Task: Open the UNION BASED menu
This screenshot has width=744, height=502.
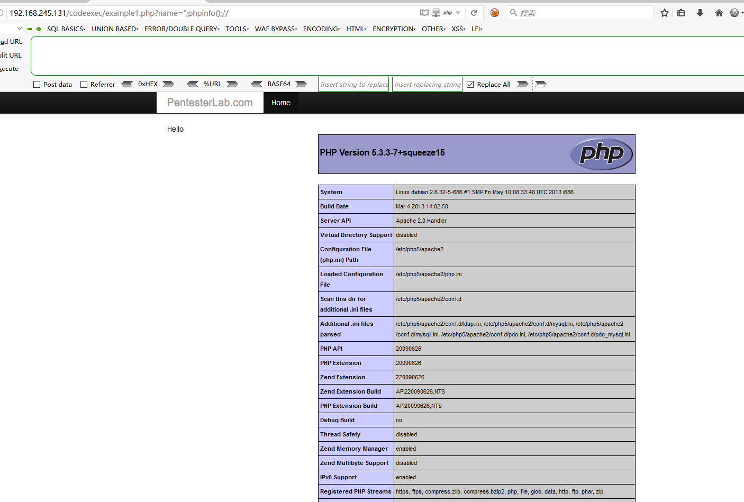Action: [115, 29]
